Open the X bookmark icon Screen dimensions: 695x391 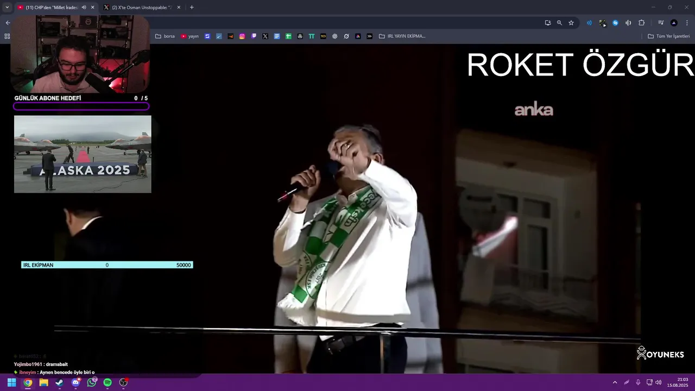(x=265, y=36)
